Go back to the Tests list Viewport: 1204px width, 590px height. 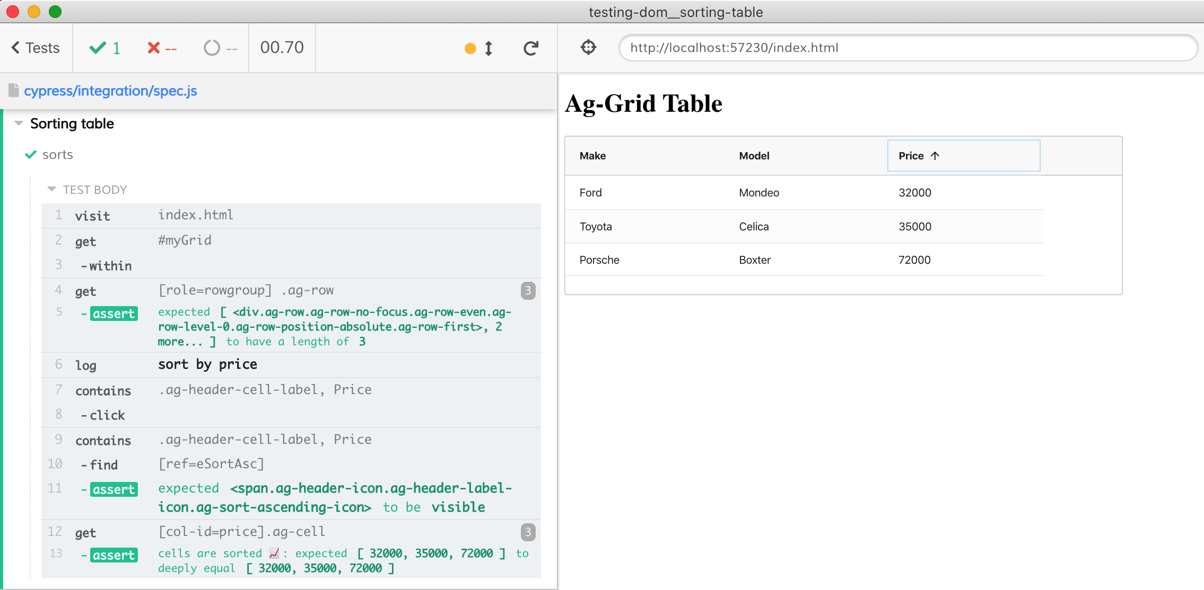[36, 48]
